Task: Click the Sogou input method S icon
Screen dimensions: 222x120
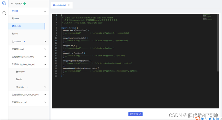Action: pyautogui.click(x=198, y=118)
